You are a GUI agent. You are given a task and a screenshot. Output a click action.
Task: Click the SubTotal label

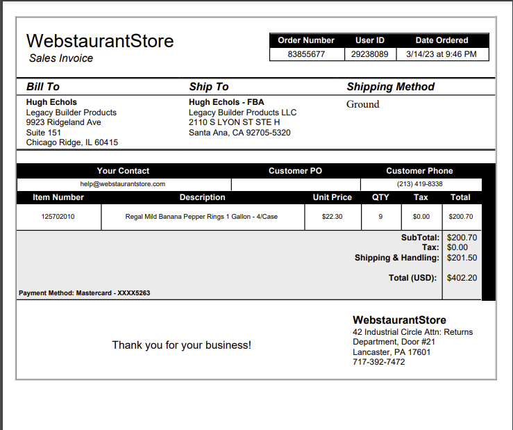(x=421, y=238)
